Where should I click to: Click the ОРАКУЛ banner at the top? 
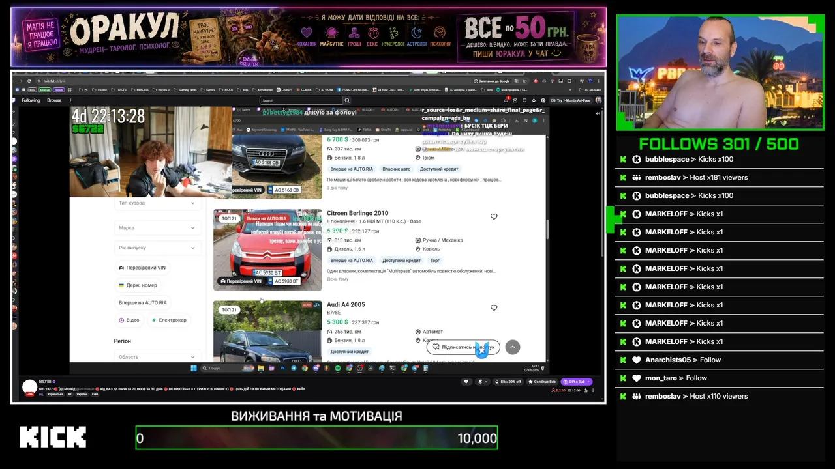tap(309, 37)
